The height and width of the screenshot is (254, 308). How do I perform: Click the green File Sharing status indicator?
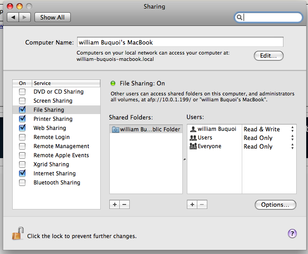coord(113,84)
